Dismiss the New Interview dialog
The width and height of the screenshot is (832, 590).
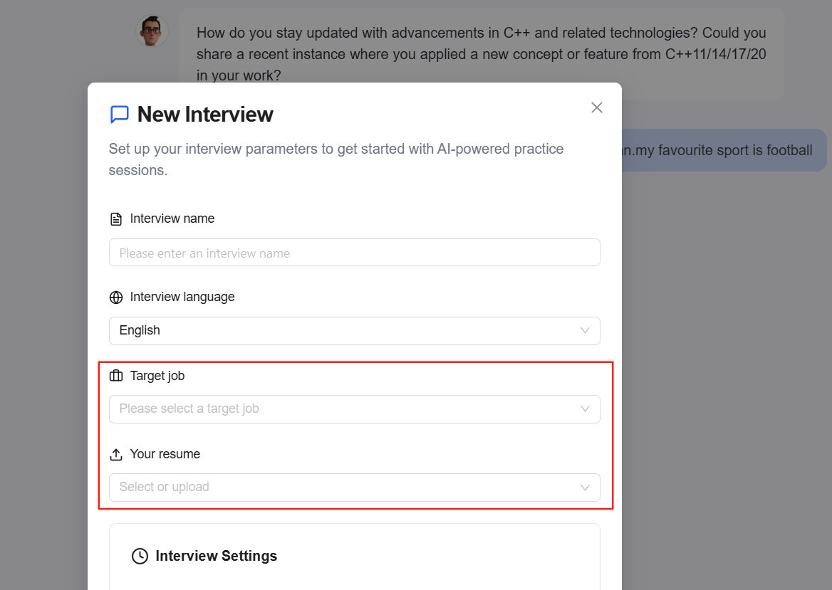tap(596, 107)
